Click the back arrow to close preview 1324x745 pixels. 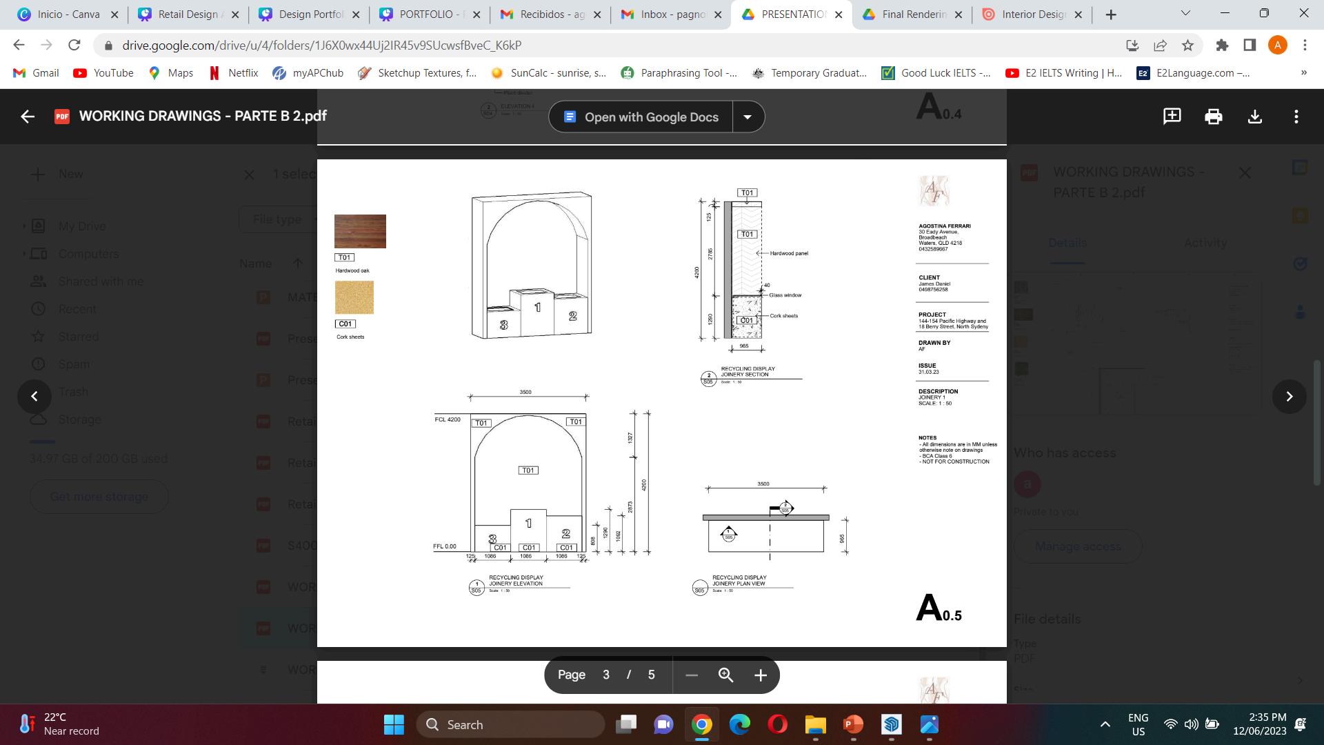[28, 116]
